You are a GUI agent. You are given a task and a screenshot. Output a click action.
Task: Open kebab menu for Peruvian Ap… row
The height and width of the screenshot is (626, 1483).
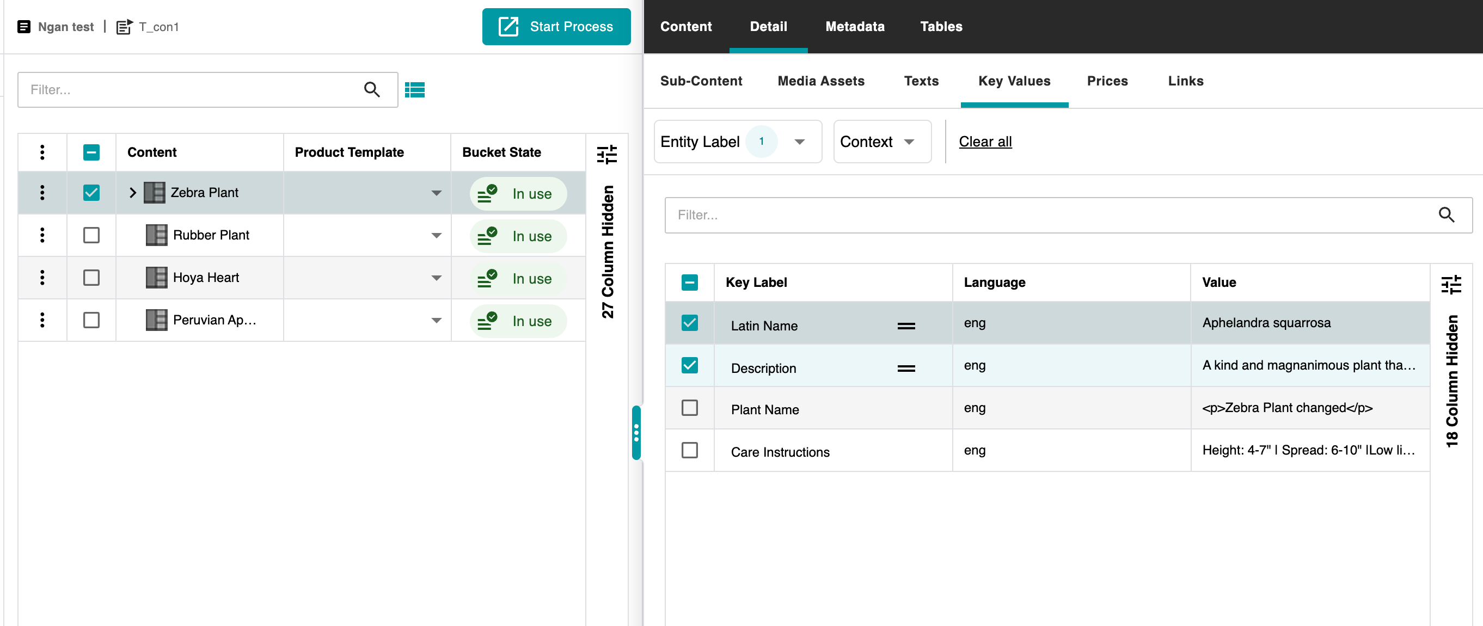[42, 320]
